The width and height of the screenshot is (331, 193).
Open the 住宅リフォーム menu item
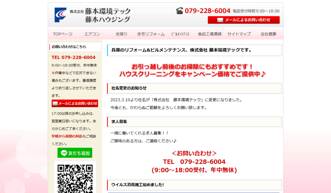(151, 34)
